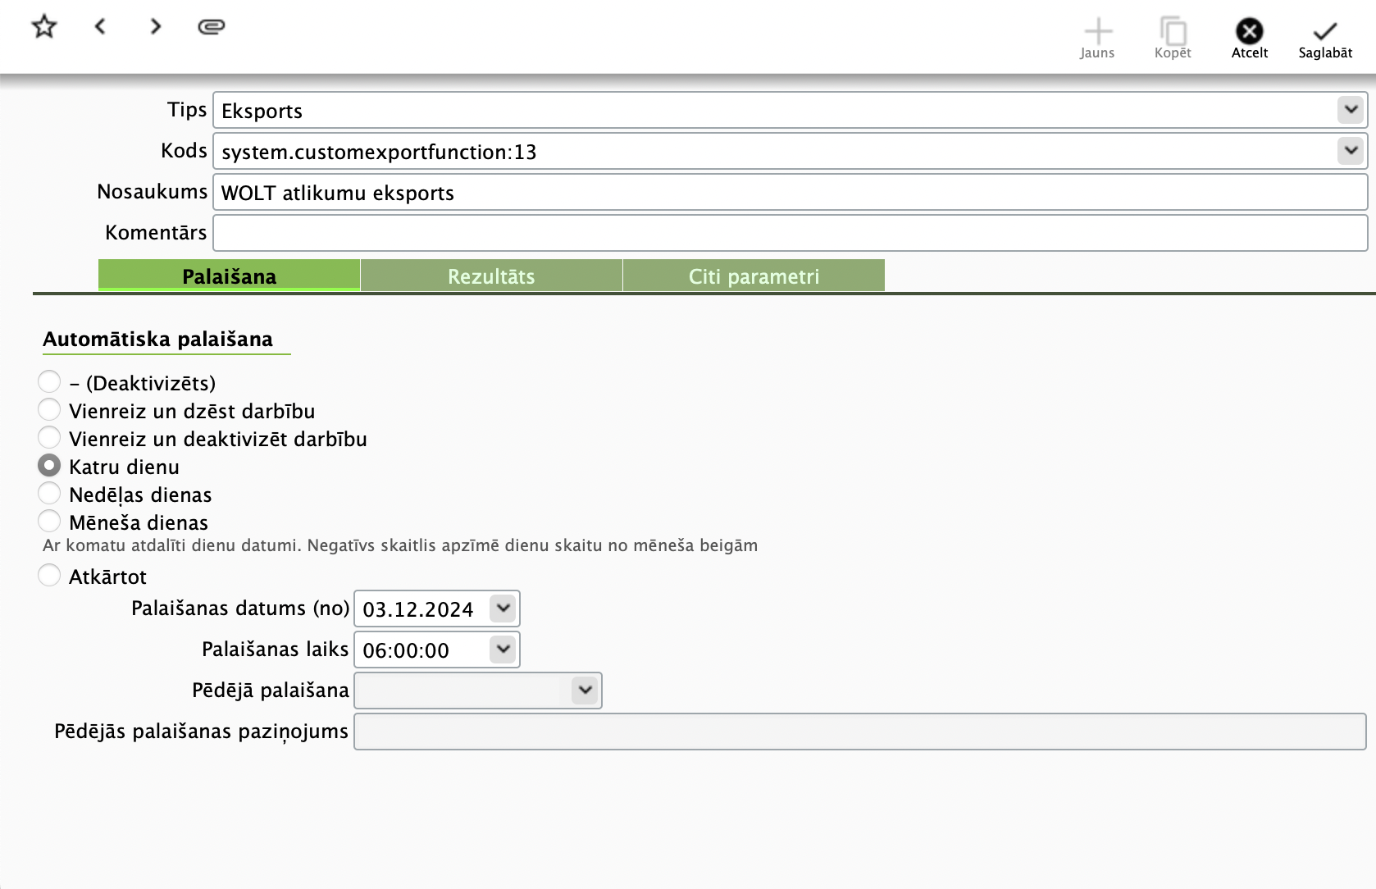Open the Citi parametri tab
Image resolution: width=1376 pixels, height=889 pixels.
coord(754,276)
